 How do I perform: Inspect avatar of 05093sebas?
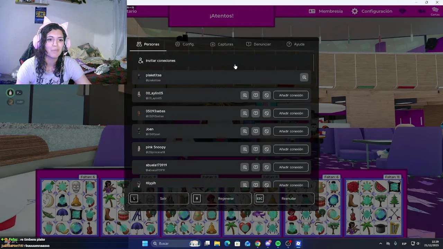coord(245,113)
